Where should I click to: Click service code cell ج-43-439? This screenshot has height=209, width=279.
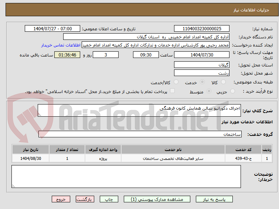pos(243,158)
